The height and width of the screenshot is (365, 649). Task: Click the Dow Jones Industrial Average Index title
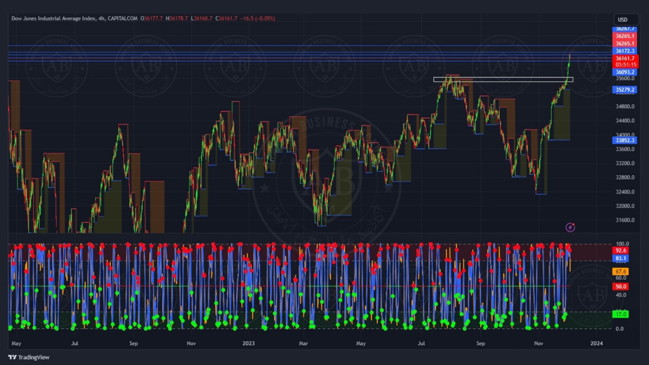pyautogui.click(x=54, y=19)
